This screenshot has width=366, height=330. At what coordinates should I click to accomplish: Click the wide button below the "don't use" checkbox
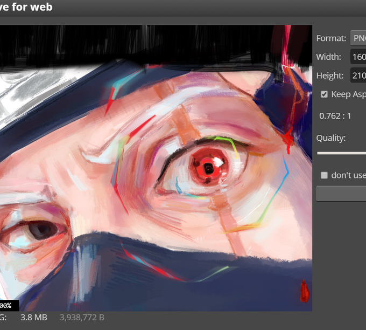pos(341,194)
